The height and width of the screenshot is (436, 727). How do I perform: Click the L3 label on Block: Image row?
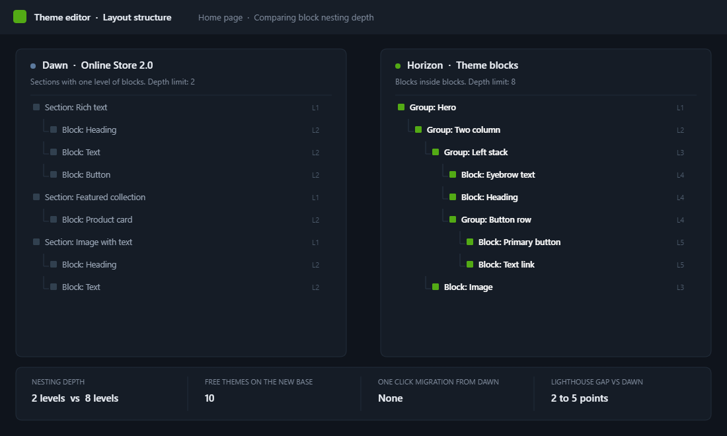[680, 287]
